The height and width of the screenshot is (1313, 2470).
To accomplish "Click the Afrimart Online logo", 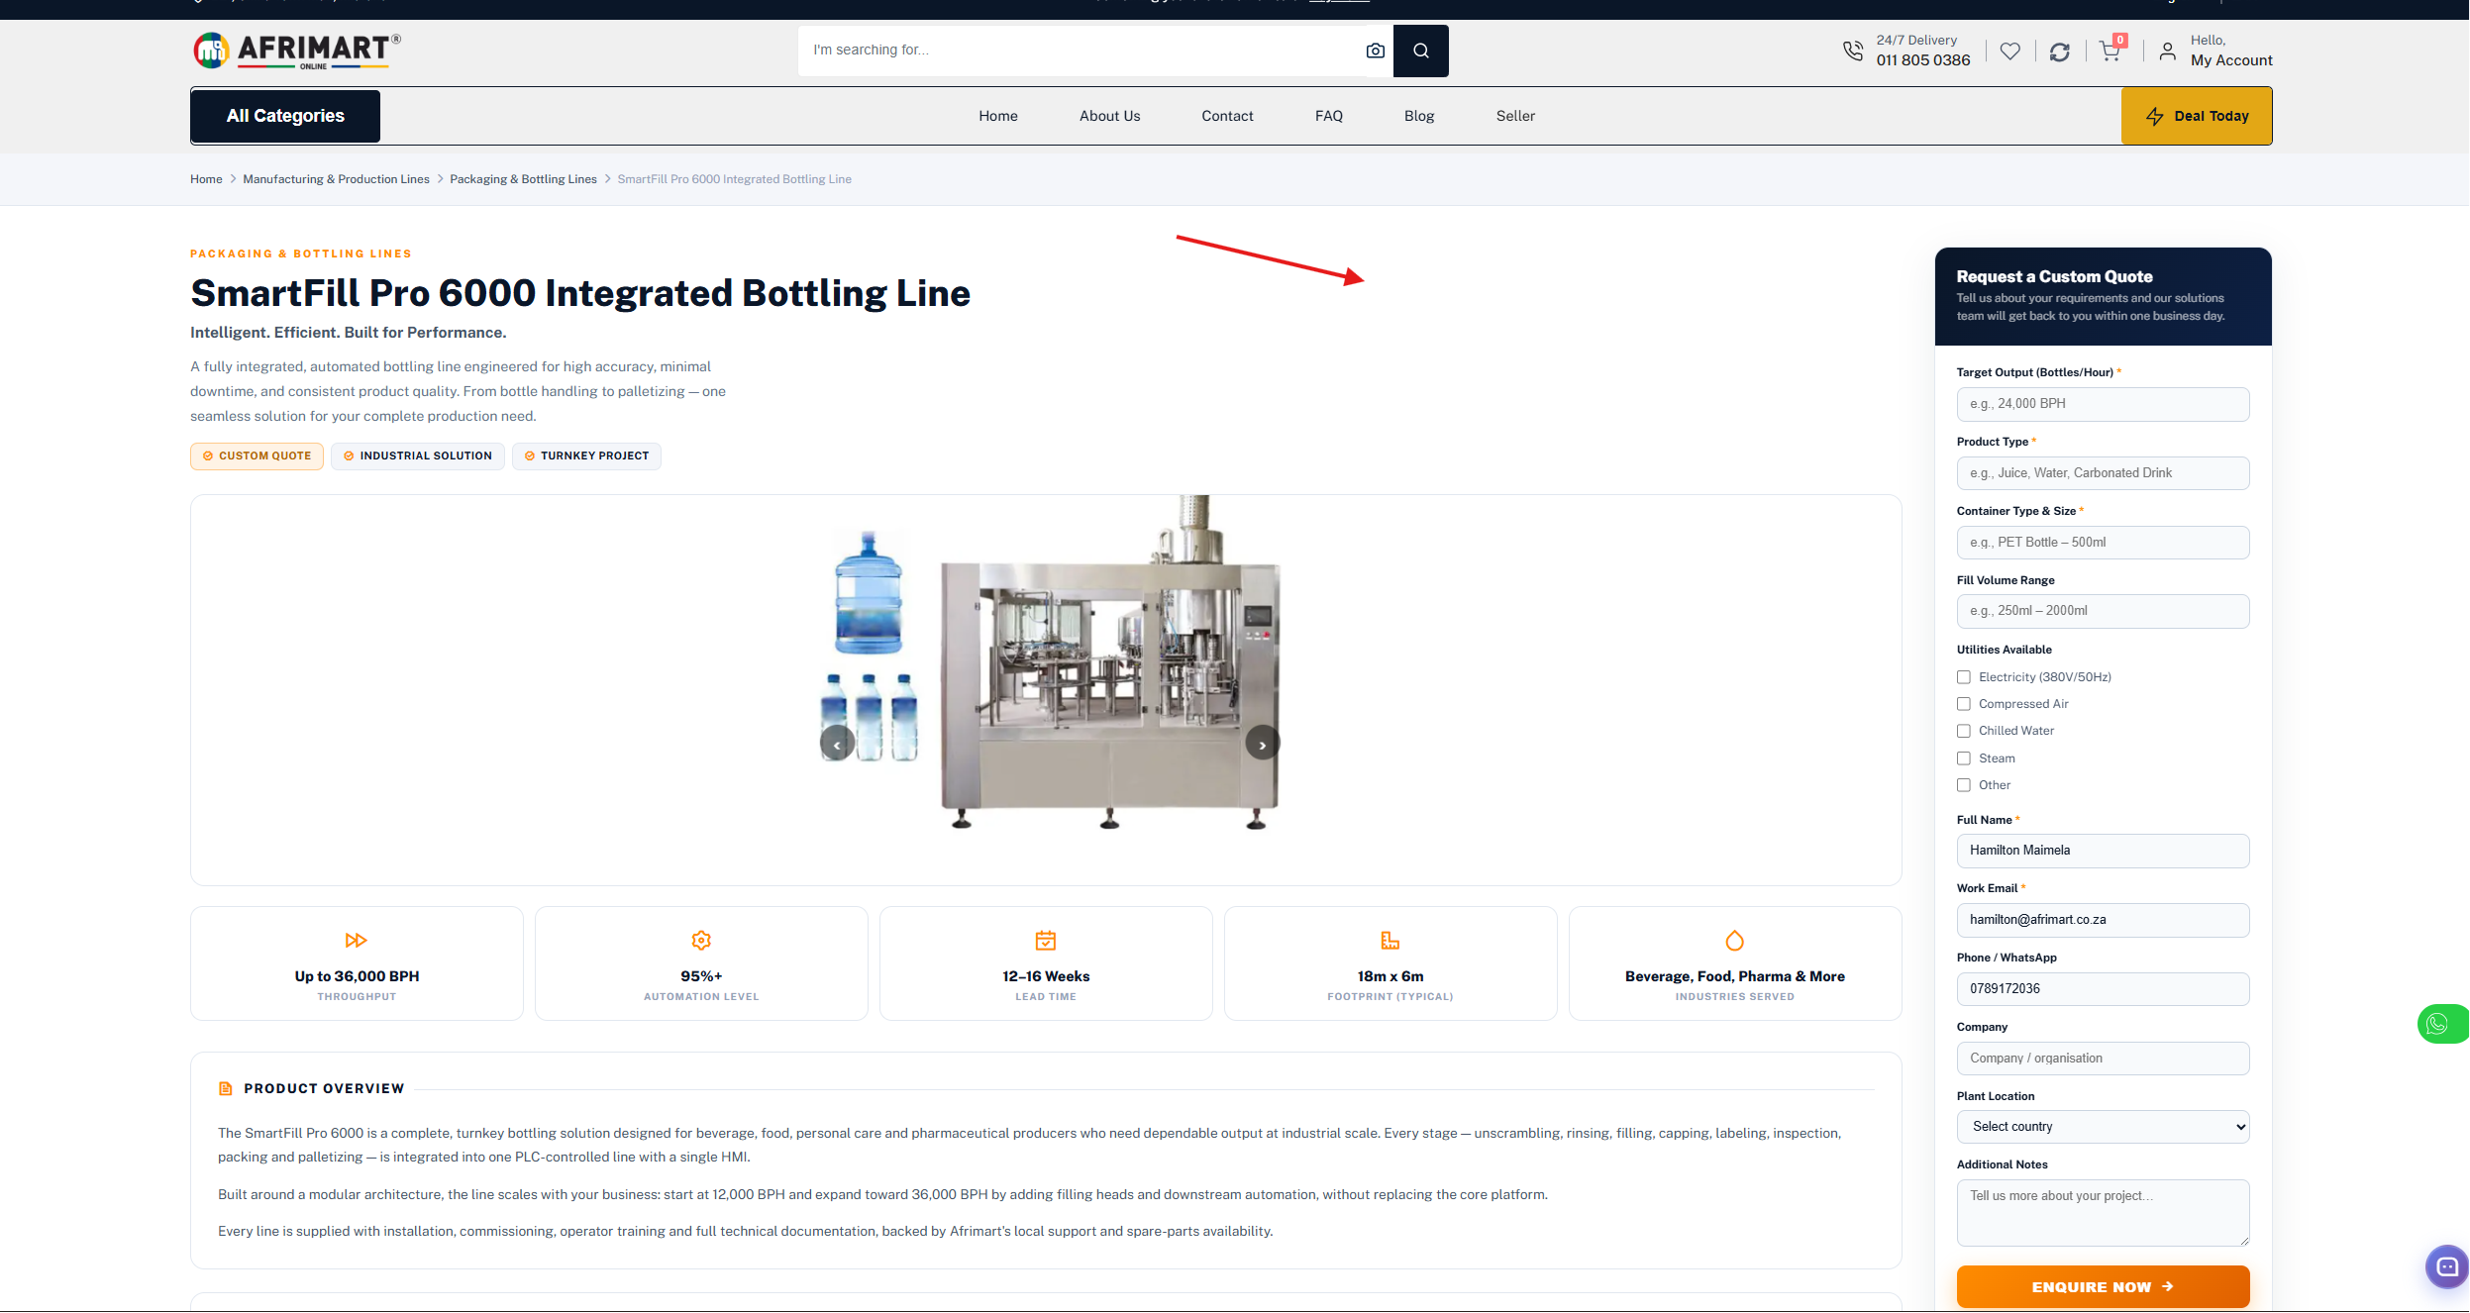I will [x=297, y=50].
